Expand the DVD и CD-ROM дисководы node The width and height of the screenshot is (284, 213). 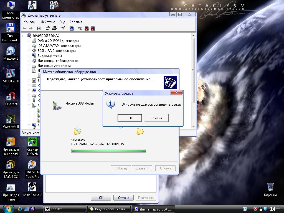[29, 41]
